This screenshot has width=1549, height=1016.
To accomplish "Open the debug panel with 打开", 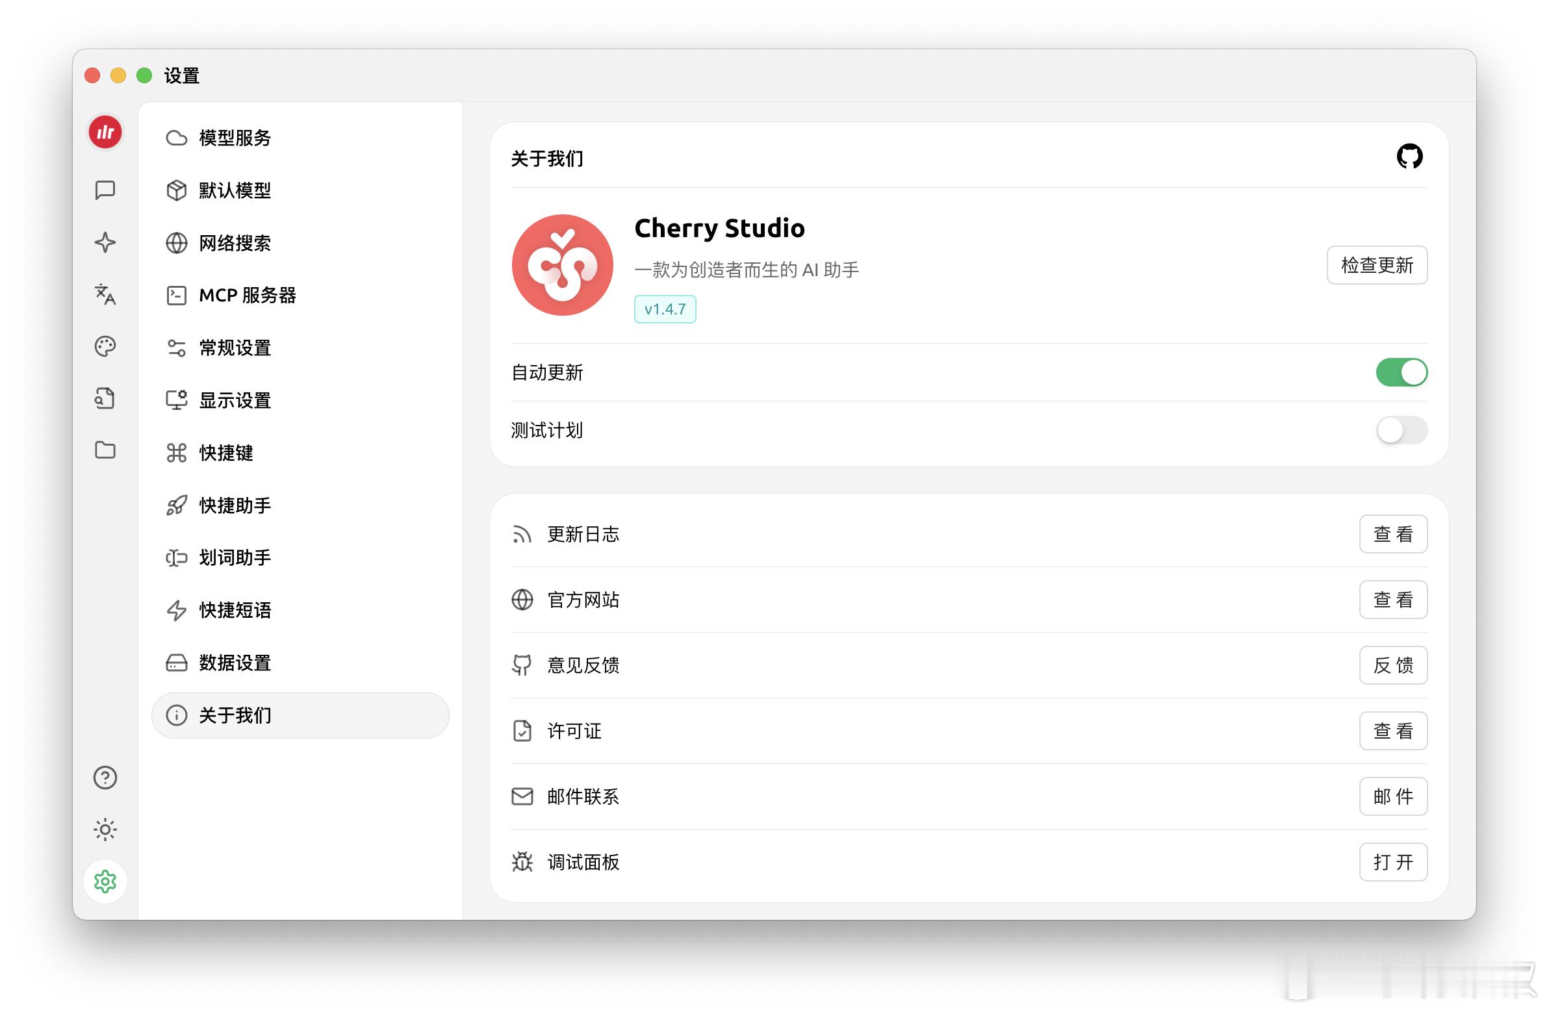I will tap(1393, 863).
